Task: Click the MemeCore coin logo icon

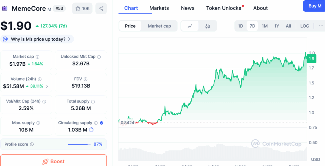Action: [4, 9]
